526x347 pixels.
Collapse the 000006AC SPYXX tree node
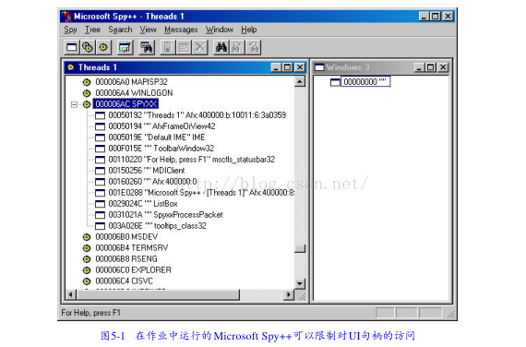pyautogui.click(x=74, y=104)
